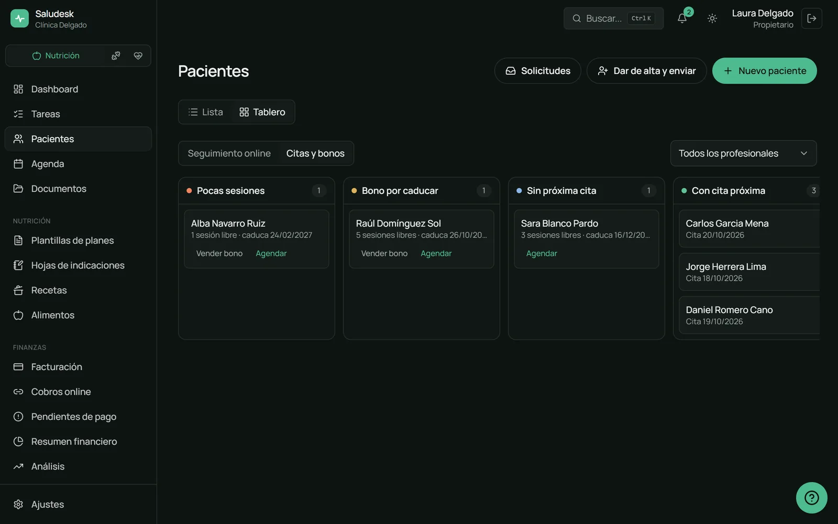Open Jorge Herrera Lima card
This screenshot has height=524, width=838.
point(749,272)
